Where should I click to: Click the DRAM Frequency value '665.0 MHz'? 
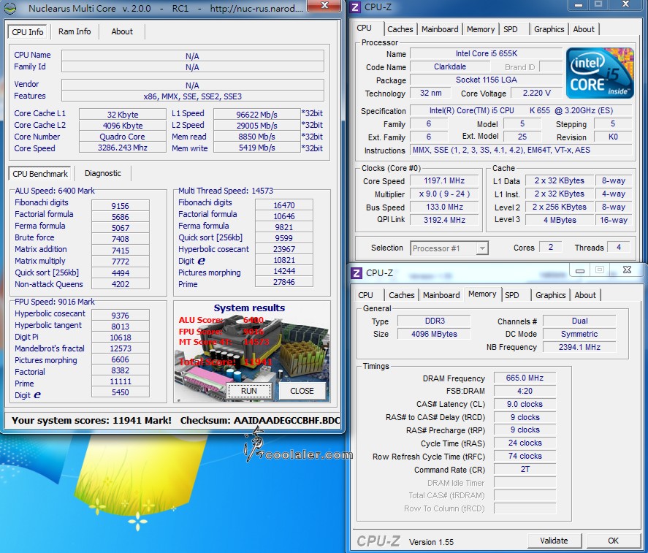click(525, 378)
